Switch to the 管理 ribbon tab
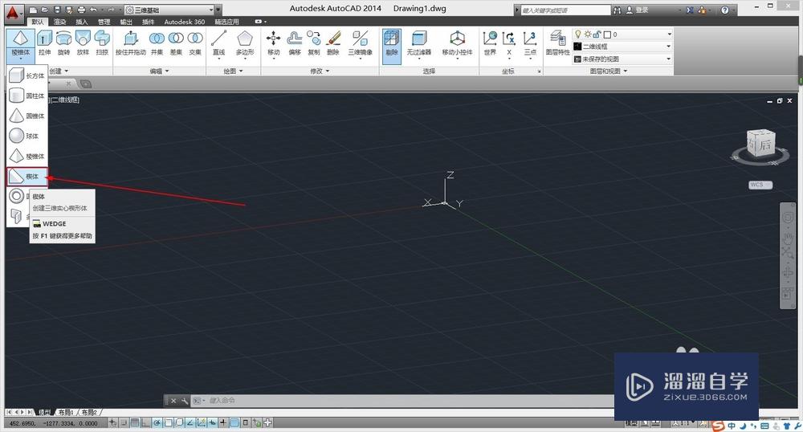The image size is (803, 432). (x=104, y=22)
